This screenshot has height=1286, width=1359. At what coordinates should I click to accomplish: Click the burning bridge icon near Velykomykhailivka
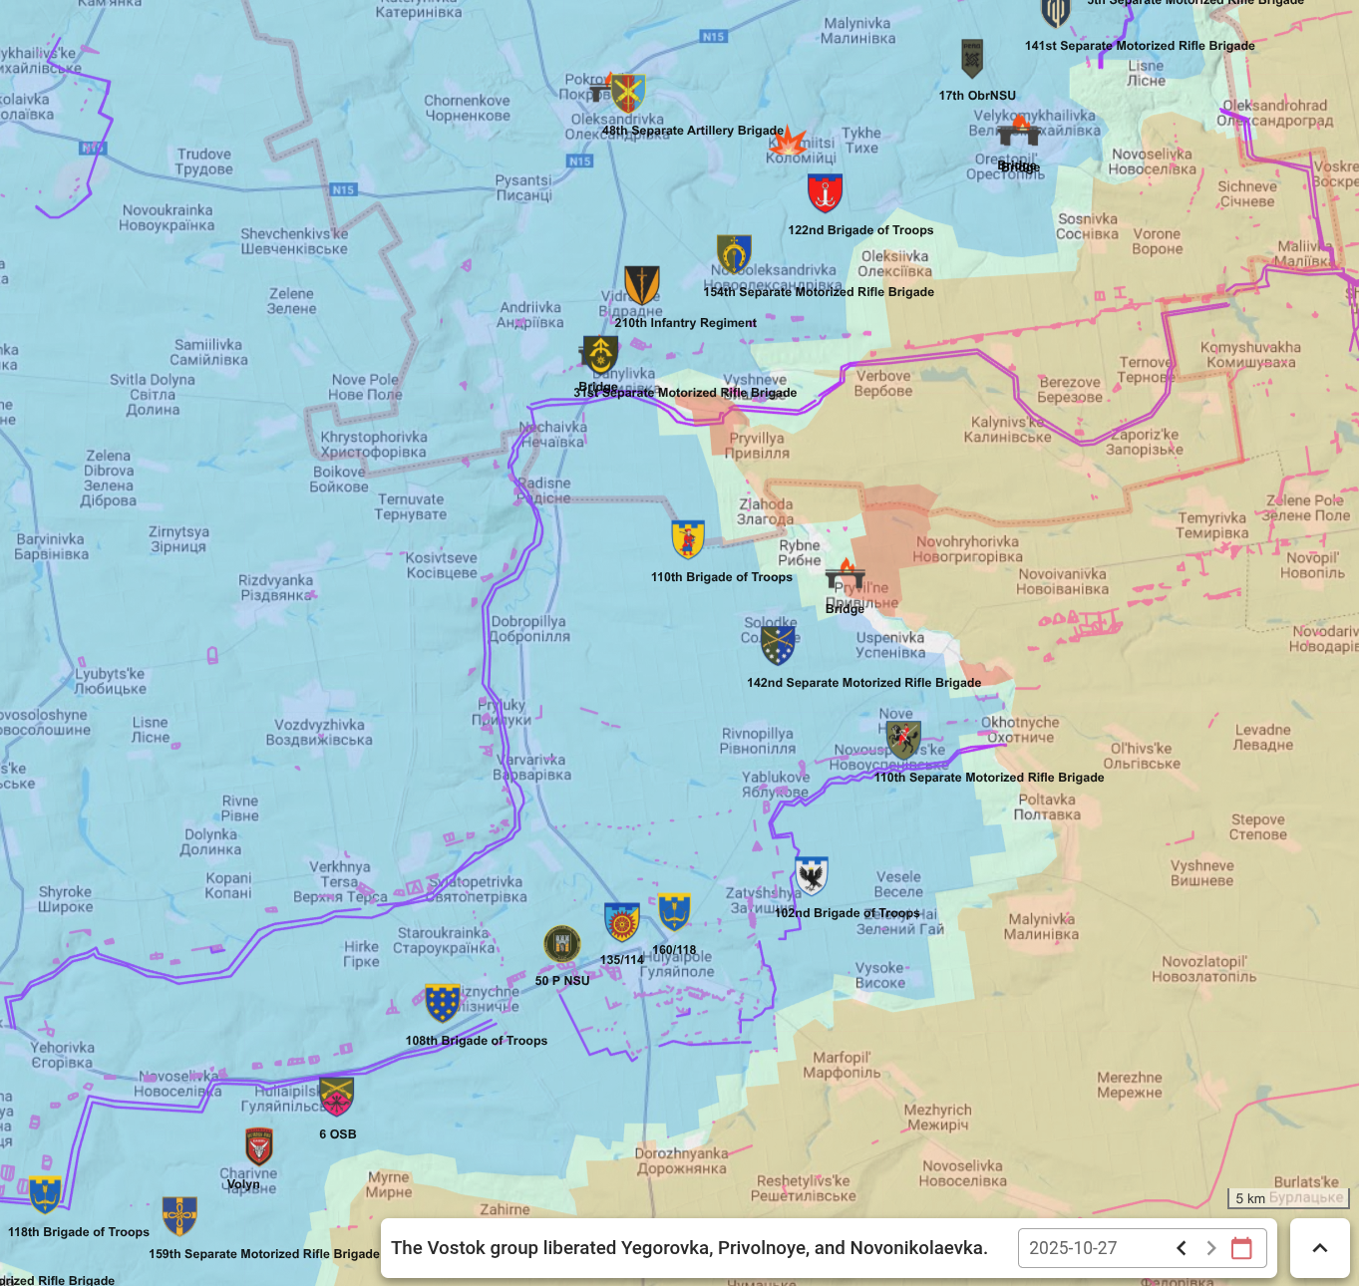pos(1018,131)
